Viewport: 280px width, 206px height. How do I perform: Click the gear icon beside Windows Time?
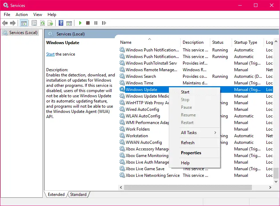[122, 83]
